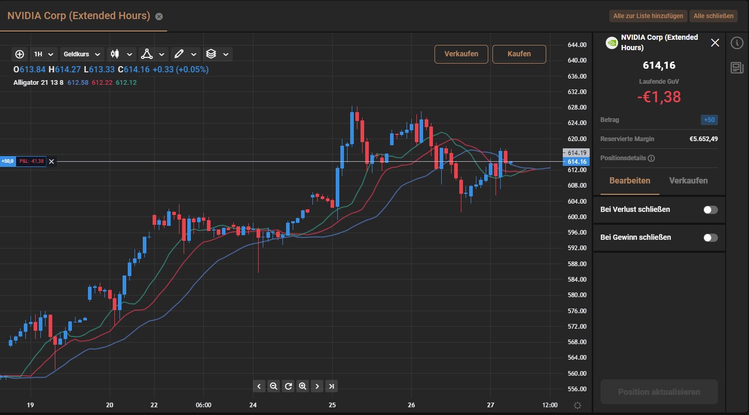Open the Geldkurs price type dropdown

pos(82,54)
